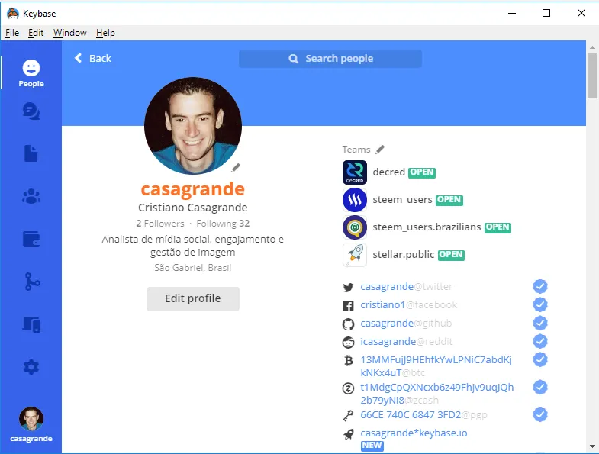Open the Git section in sidebar
The height and width of the screenshot is (454, 599).
point(32,282)
